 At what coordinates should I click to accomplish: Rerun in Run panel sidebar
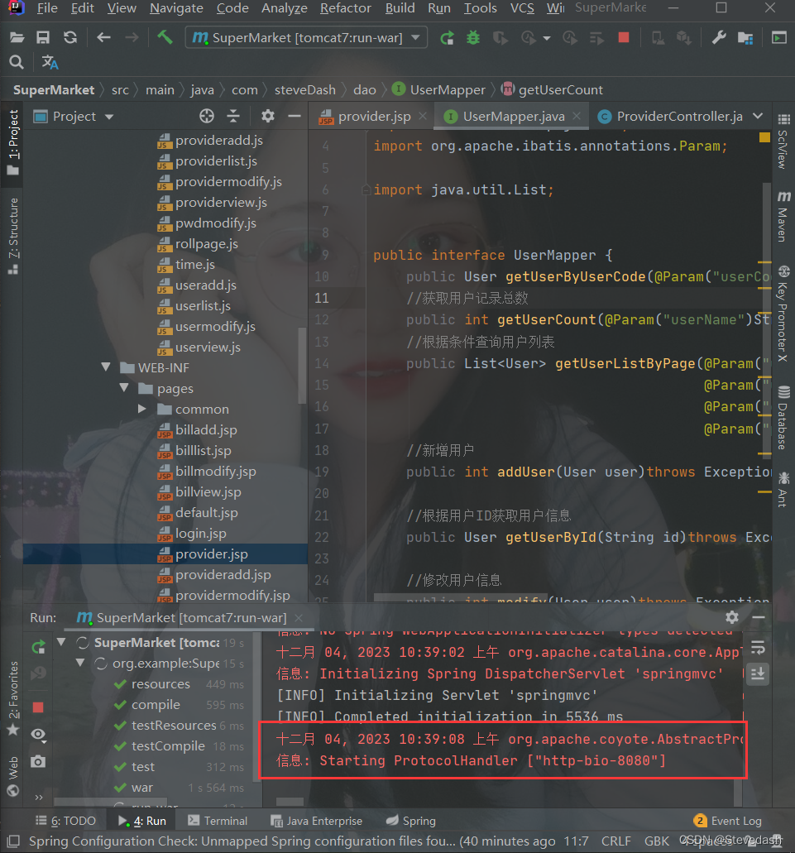tap(38, 647)
